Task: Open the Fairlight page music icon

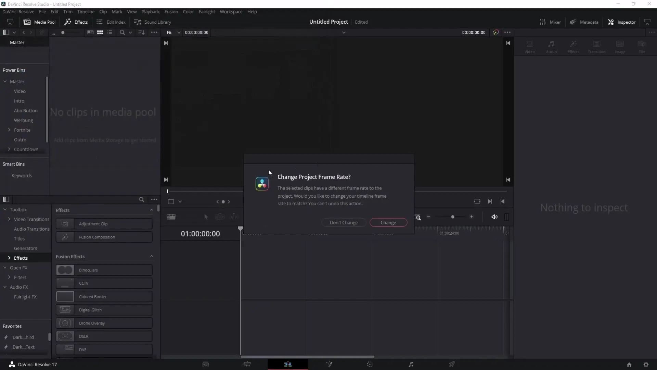Action: point(411,365)
